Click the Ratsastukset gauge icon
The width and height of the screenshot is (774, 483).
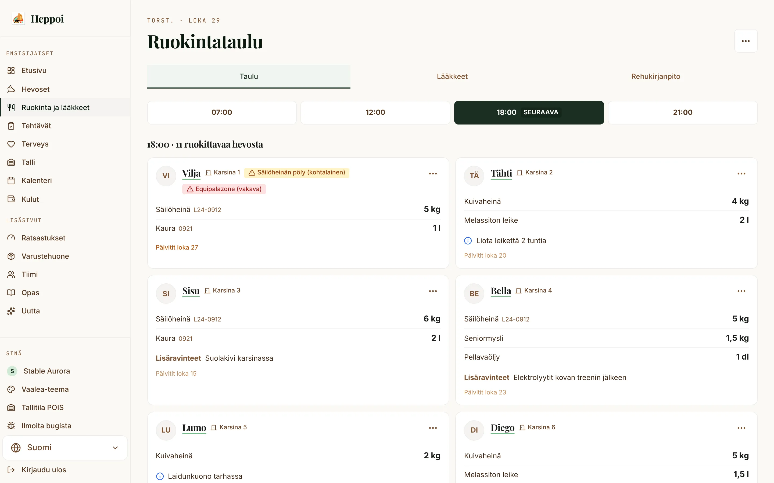(11, 238)
